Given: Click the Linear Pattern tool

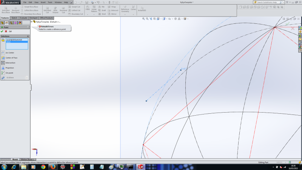Looking at the screenshot, I should point(94,9).
